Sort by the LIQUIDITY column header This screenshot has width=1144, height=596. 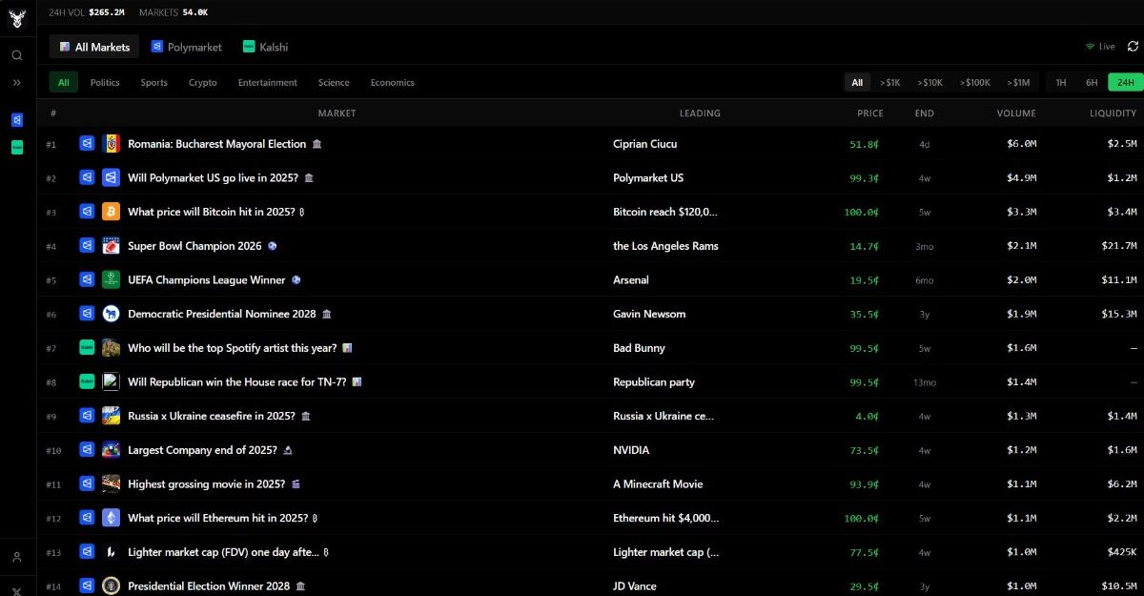click(x=1113, y=113)
